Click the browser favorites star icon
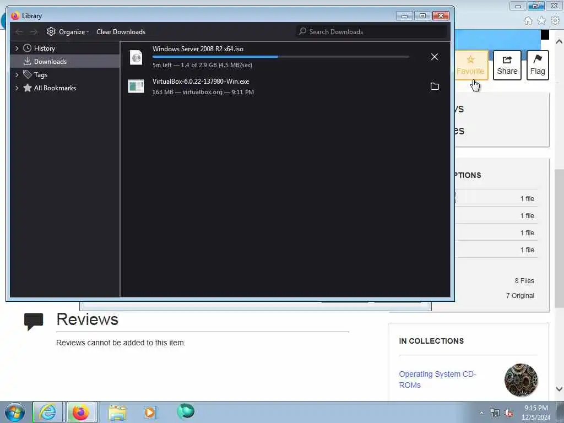 click(x=541, y=21)
